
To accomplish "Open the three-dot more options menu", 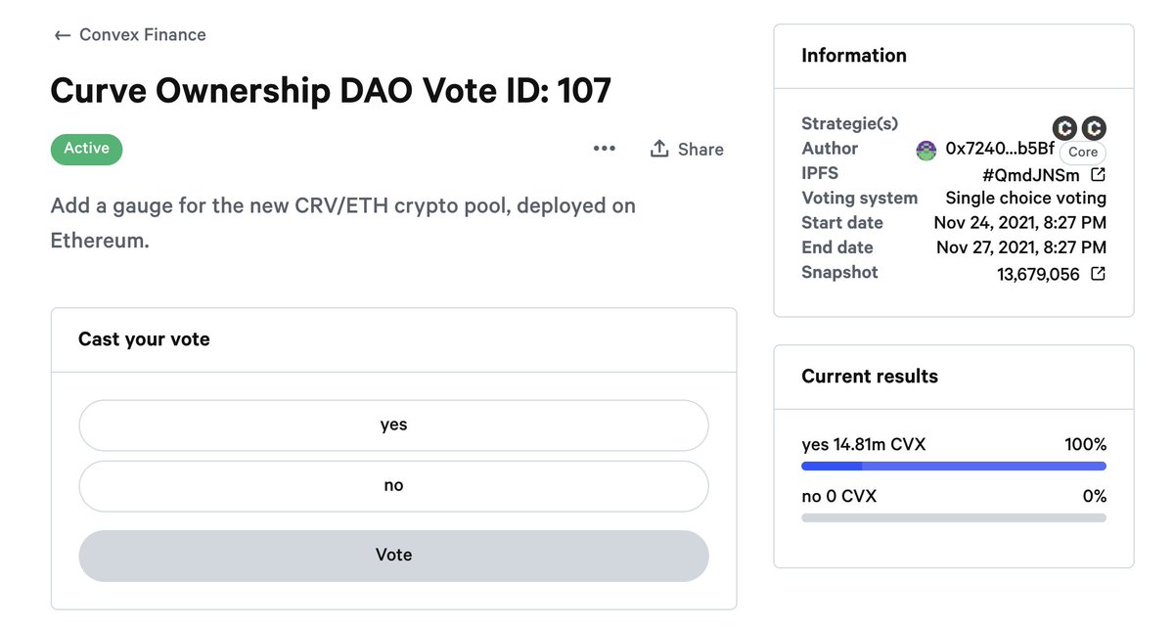I will pos(605,149).
